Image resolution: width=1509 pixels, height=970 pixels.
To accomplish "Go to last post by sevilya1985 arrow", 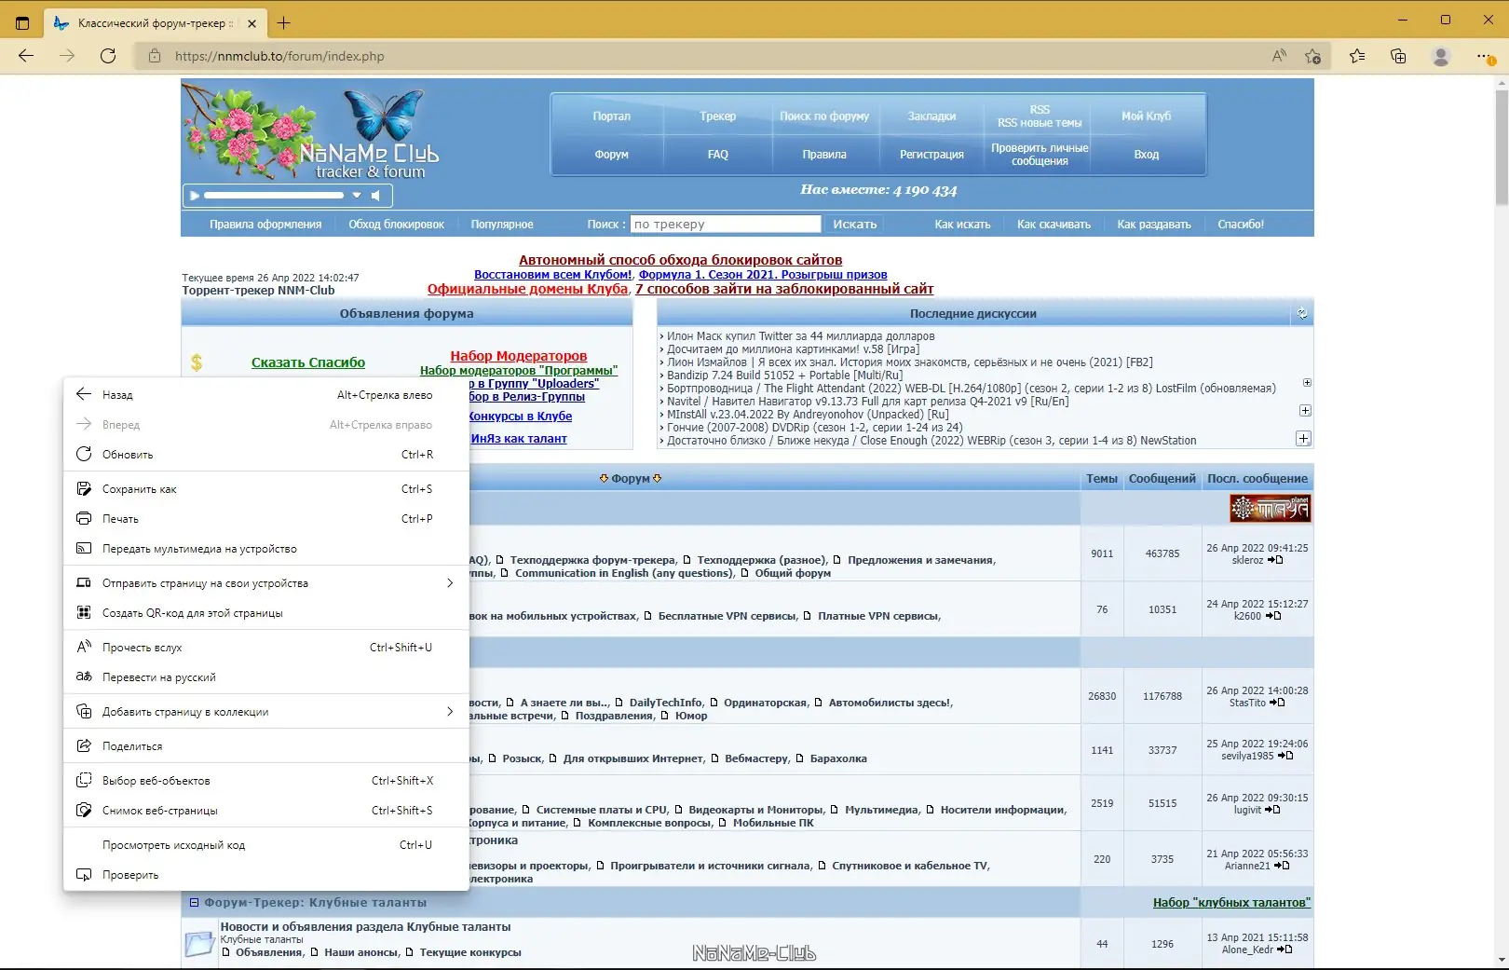I will [x=1285, y=756].
